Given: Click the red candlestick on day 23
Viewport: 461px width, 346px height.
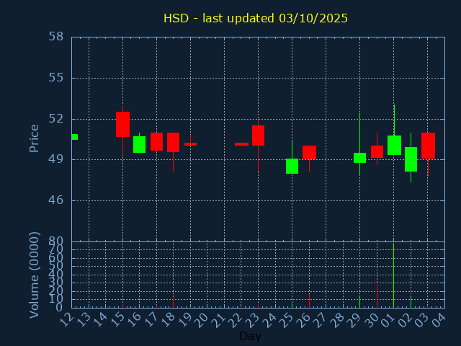Looking at the screenshot, I should [x=258, y=136].
